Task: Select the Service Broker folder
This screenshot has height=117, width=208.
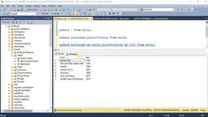Action: pyautogui.click(x=23, y=76)
